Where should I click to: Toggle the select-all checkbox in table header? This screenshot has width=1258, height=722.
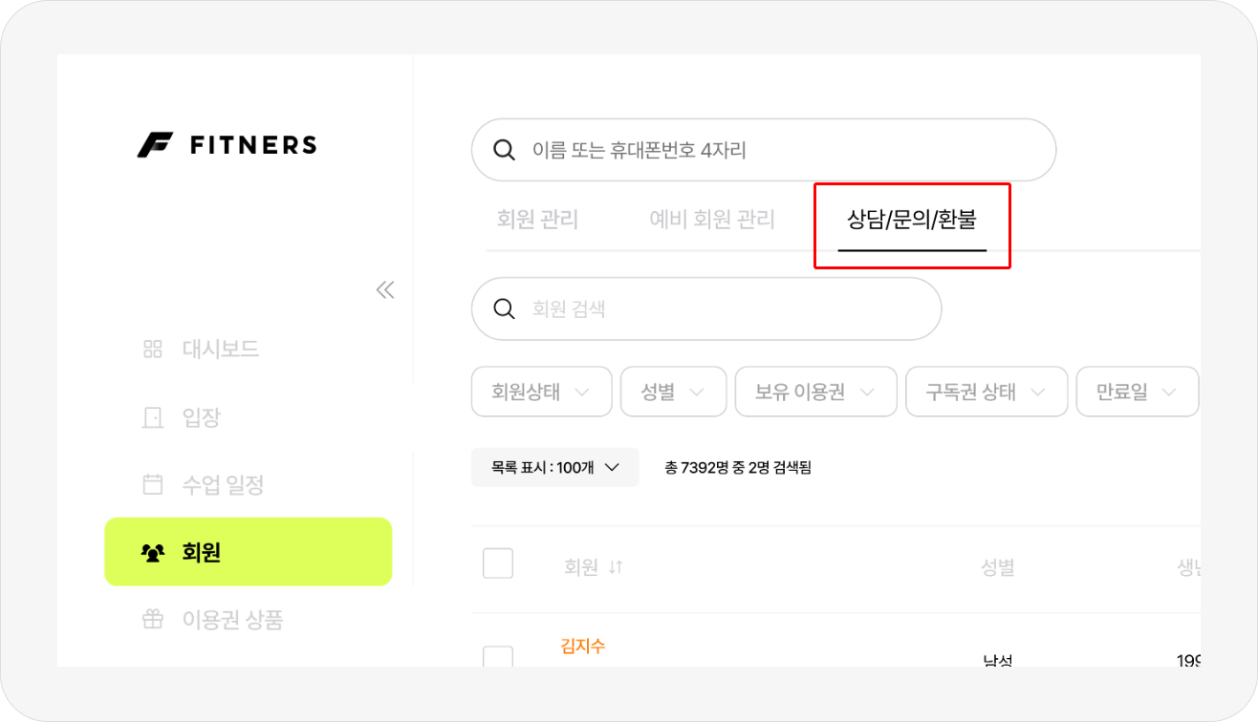click(x=498, y=563)
